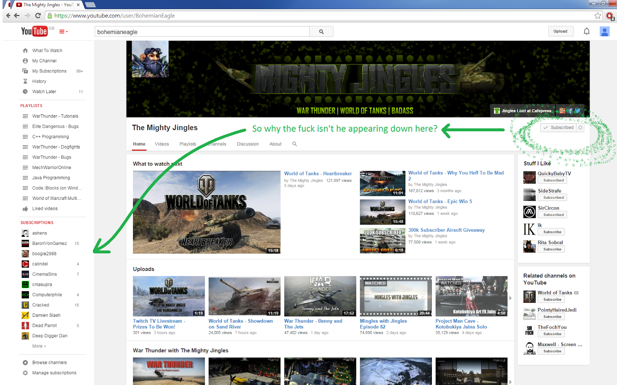
Task: Open Mingles with Jingles Episode 82 link
Action: click(x=383, y=324)
